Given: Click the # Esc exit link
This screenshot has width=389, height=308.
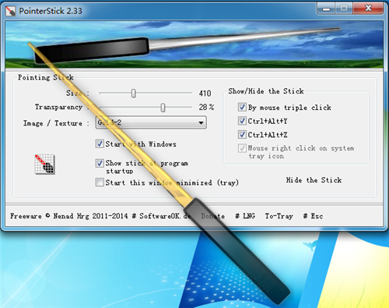Looking at the screenshot, I should pyautogui.click(x=313, y=216).
